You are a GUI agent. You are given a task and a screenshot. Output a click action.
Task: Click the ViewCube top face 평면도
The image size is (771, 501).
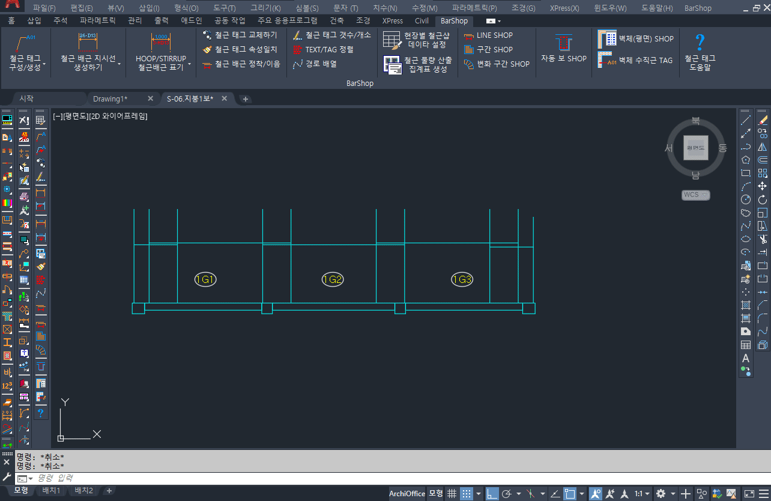click(695, 148)
